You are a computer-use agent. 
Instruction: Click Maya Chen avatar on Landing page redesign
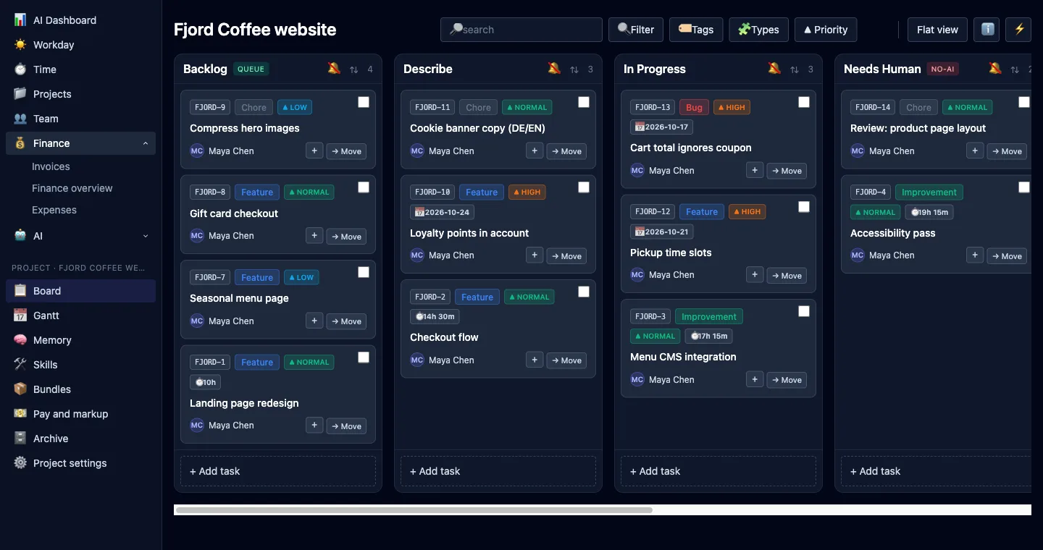(x=197, y=426)
